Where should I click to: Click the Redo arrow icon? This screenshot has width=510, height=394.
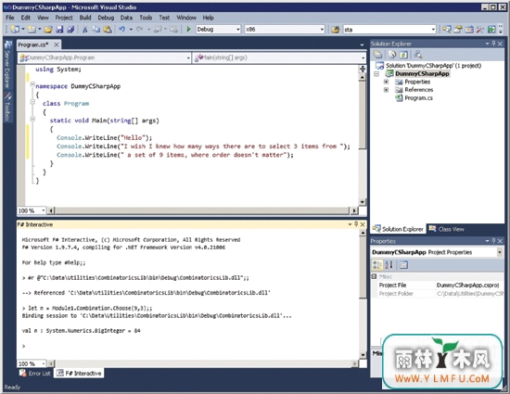(x=140, y=30)
